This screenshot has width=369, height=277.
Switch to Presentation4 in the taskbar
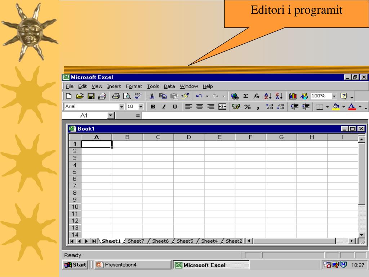[133, 265]
